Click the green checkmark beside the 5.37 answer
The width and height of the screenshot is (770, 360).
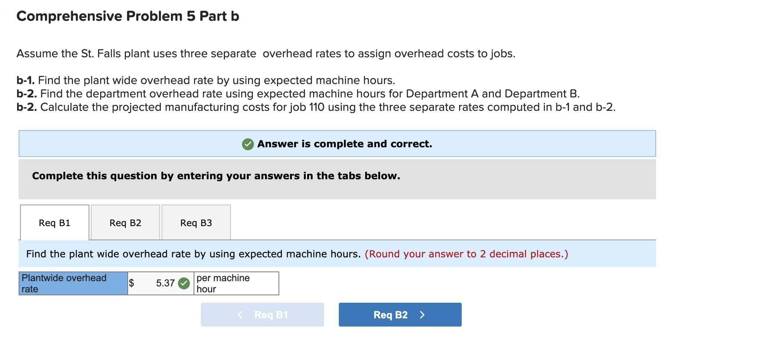183,283
